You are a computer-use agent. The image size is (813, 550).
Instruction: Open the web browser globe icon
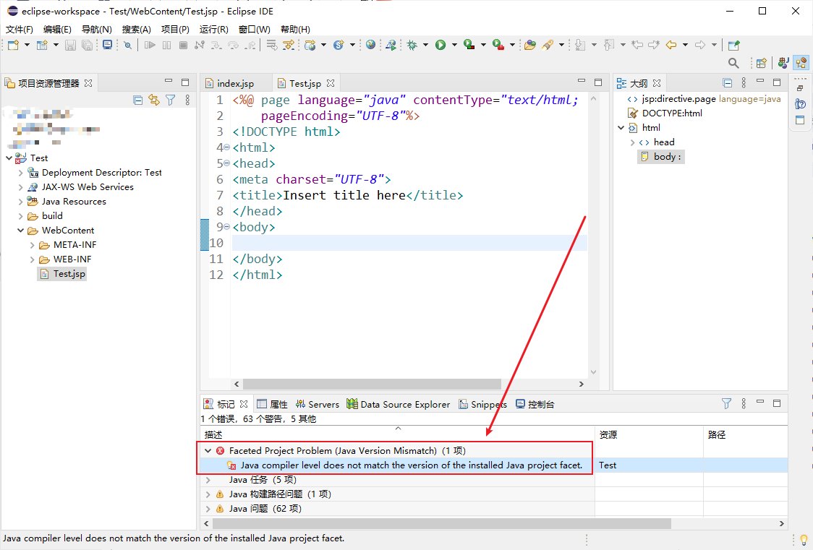[370, 45]
